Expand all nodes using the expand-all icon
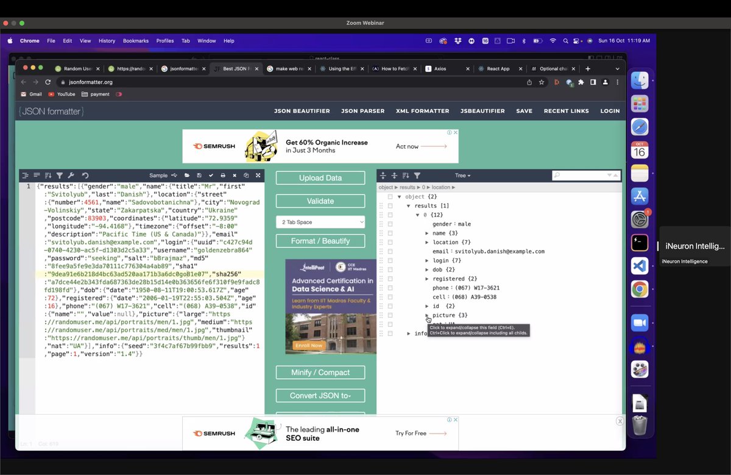The image size is (731, 475). pos(384,176)
